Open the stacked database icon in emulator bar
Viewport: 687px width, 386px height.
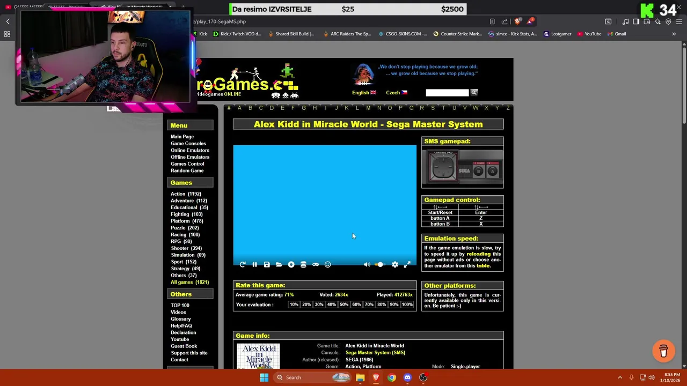303,264
